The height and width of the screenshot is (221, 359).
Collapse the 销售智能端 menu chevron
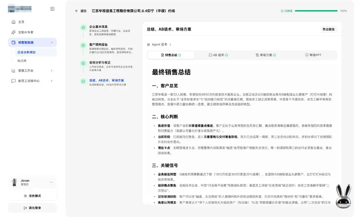(x=52, y=42)
